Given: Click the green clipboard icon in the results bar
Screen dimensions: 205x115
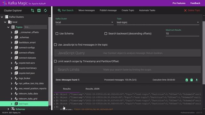Looking at the screenshot, I should 192,80.
